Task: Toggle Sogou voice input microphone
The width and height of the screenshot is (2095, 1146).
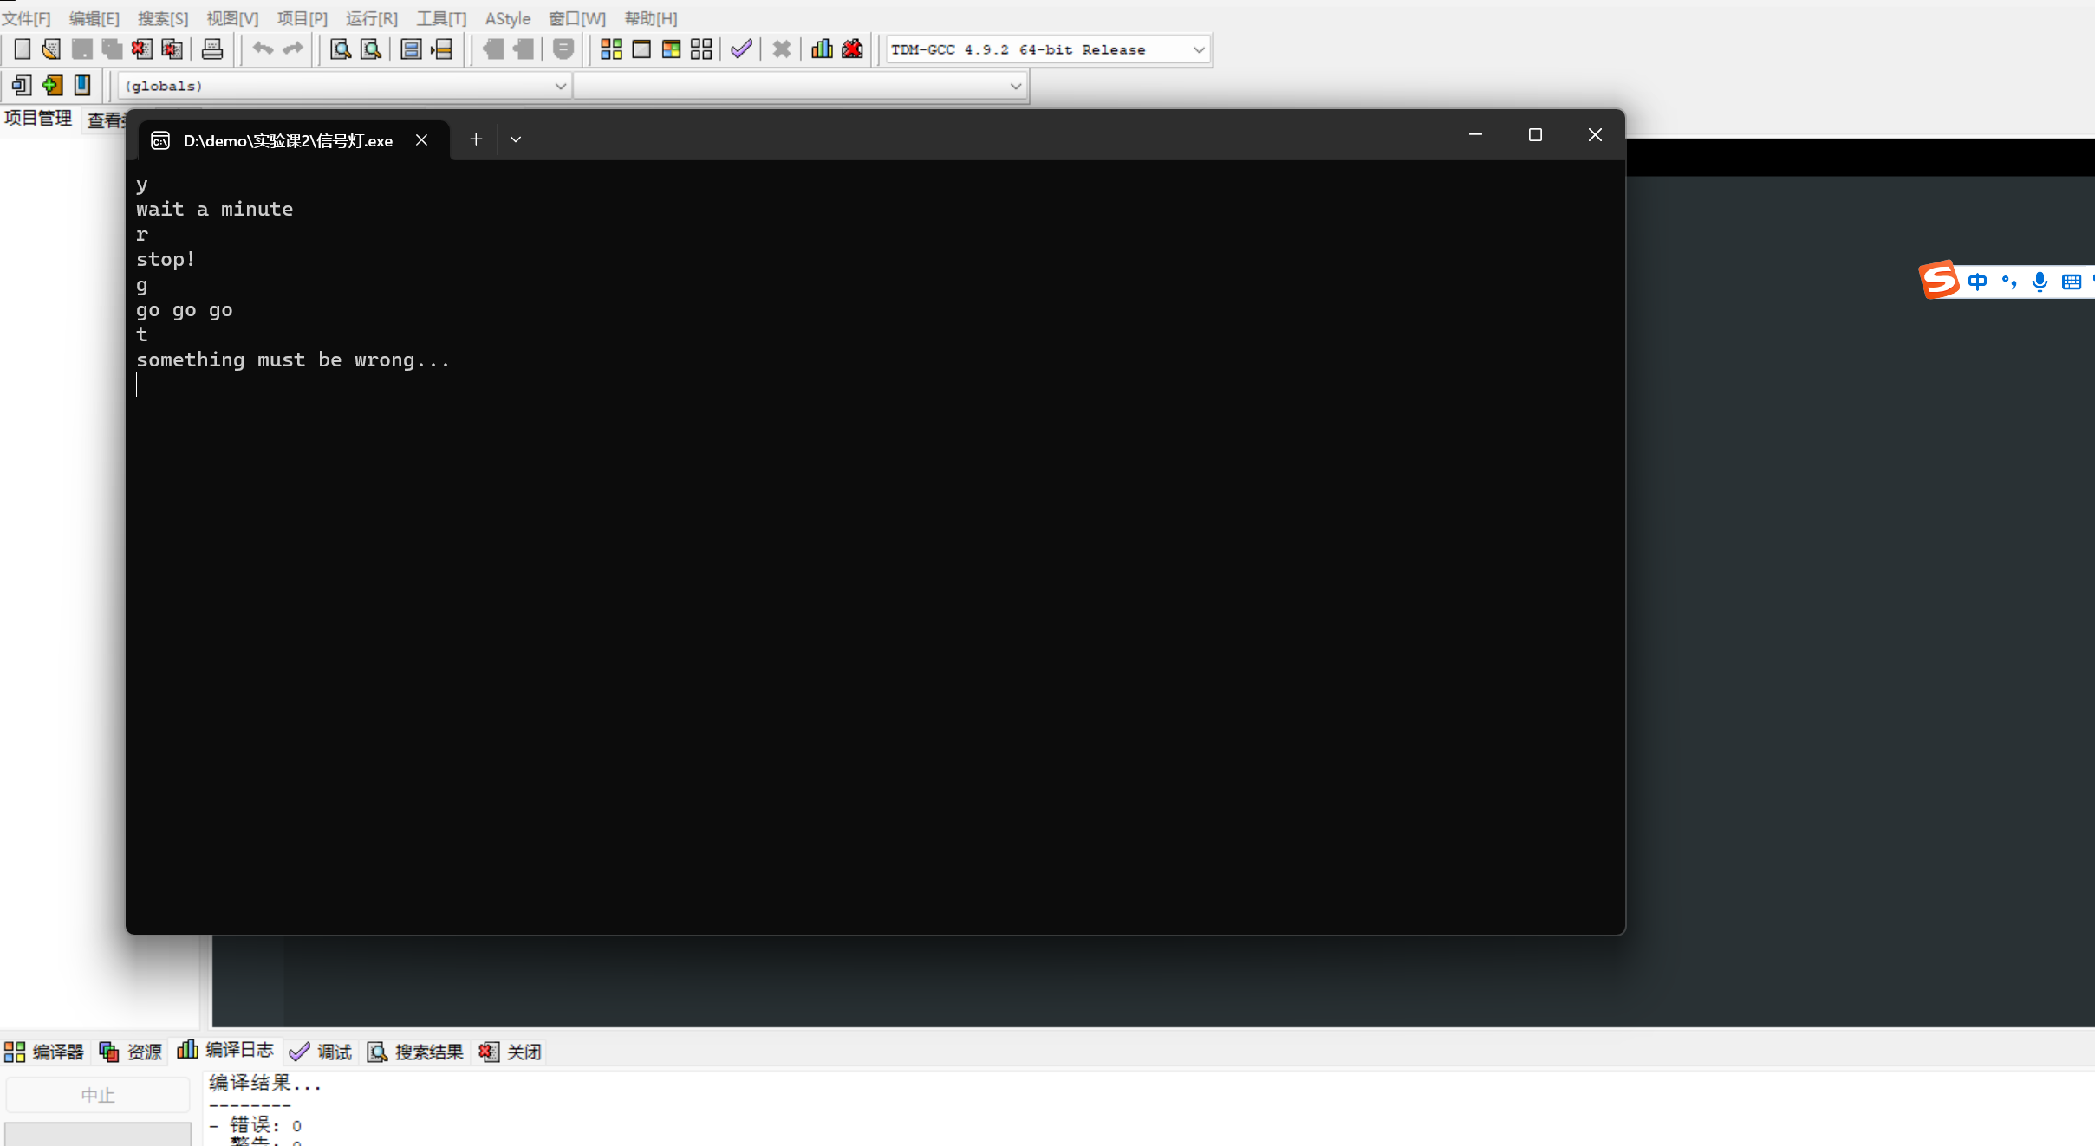Action: click(2040, 282)
